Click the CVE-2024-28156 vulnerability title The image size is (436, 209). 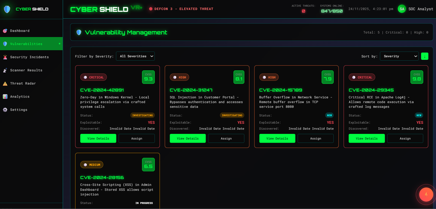pyautogui.click(x=102, y=178)
